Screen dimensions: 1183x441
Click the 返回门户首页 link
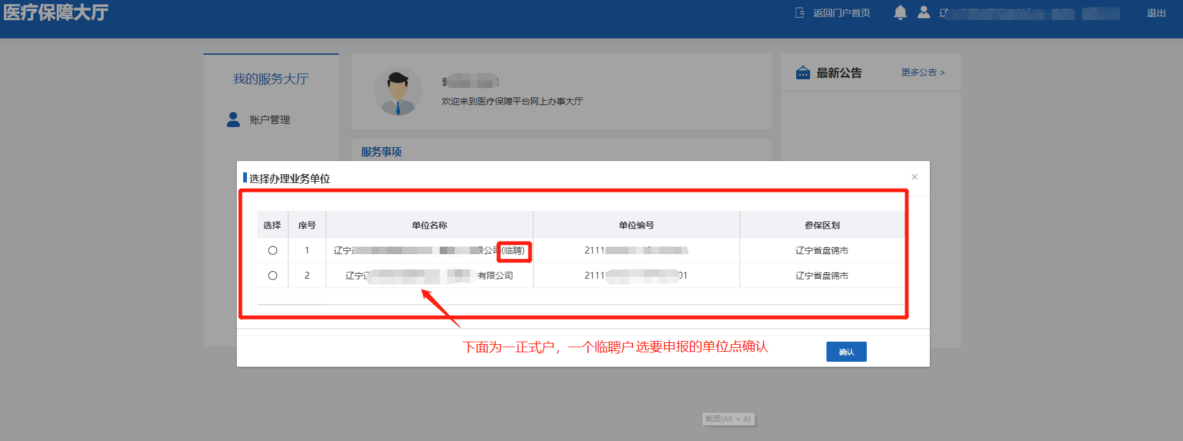click(x=842, y=13)
